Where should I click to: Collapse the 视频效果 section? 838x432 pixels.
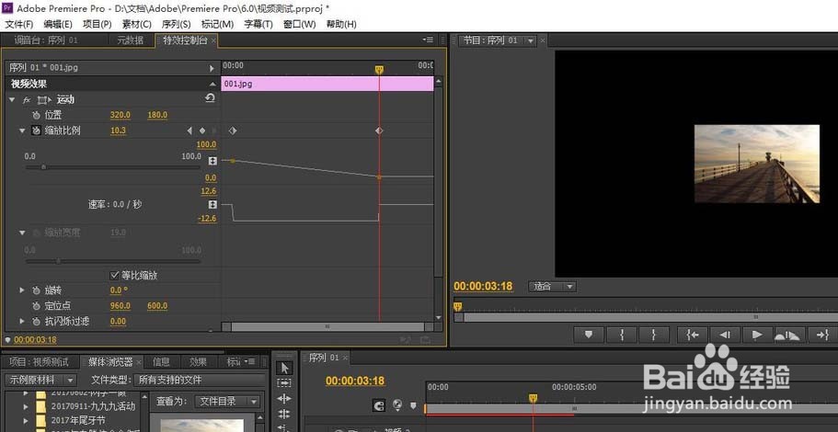coord(212,85)
